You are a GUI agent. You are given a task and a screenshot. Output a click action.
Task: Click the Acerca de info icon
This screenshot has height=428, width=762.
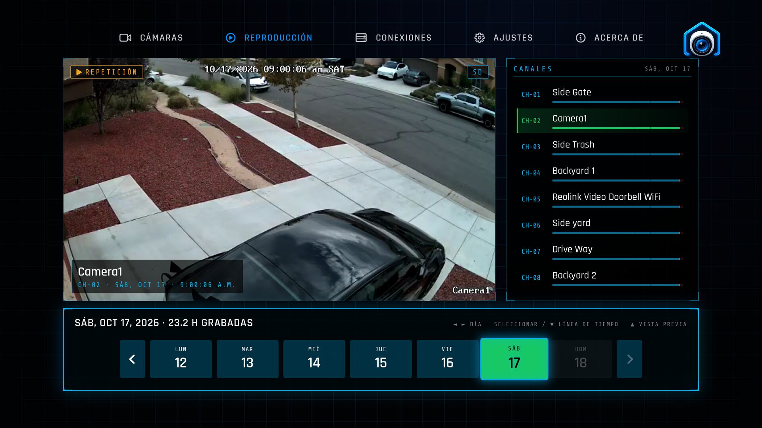tap(581, 38)
